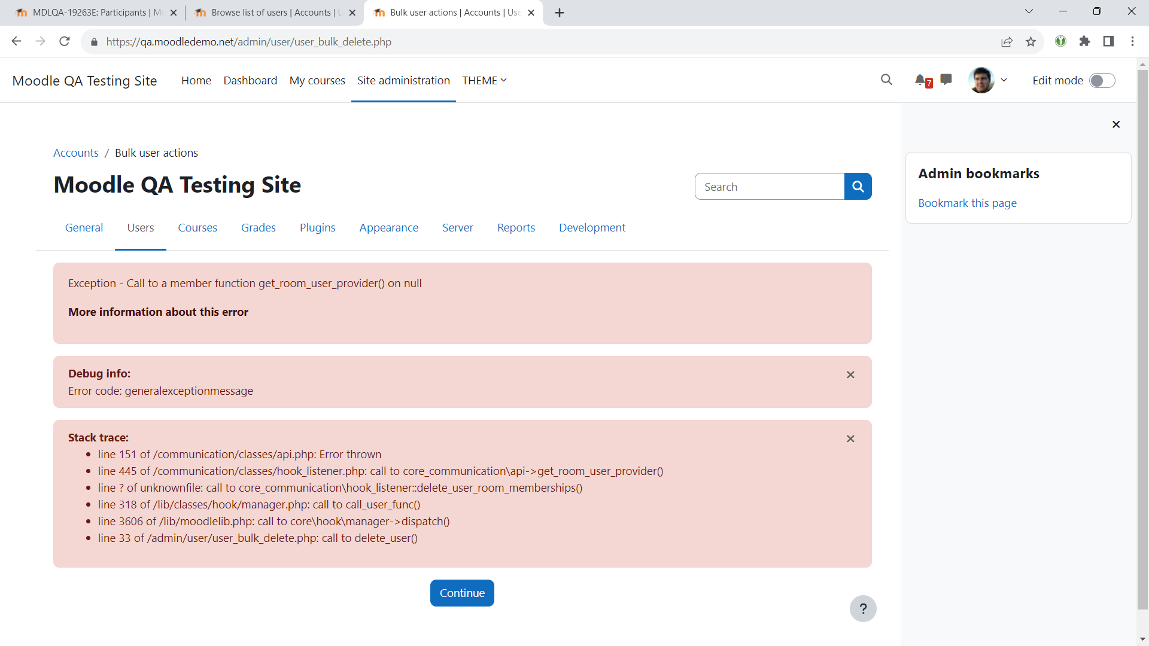Open the General admin tab
Image resolution: width=1149 pixels, height=646 pixels.
(84, 227)
